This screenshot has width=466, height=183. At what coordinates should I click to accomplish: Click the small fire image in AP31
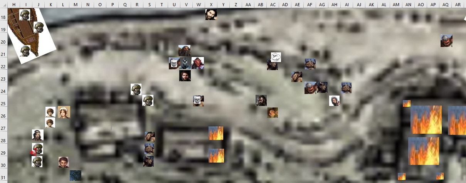(x=440, y=176)
